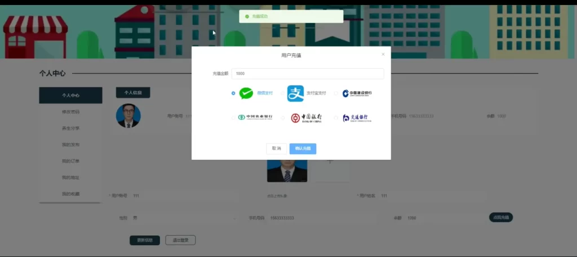The image size is (577, 257).
Task: Click the 支付宝支付 label text
Action: coord(317,93)
